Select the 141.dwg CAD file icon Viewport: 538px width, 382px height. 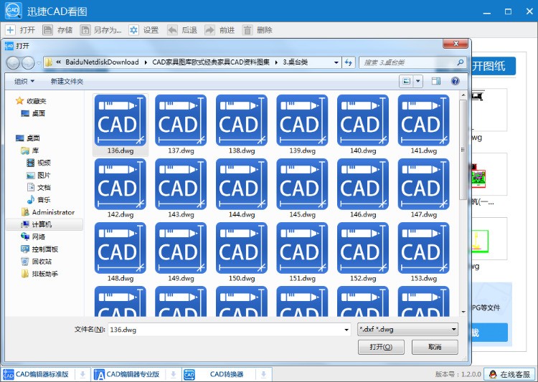(x=424, y=120)
